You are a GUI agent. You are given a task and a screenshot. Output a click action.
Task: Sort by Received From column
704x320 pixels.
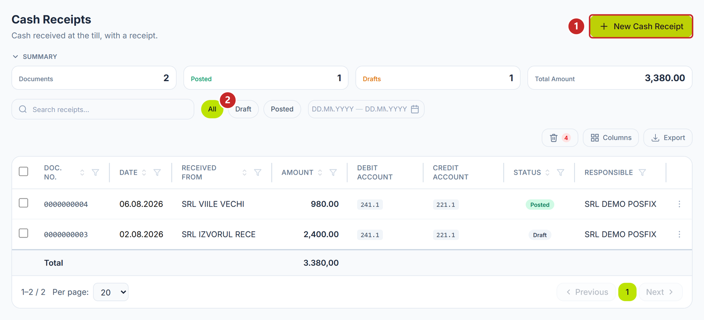coord(245,173)
